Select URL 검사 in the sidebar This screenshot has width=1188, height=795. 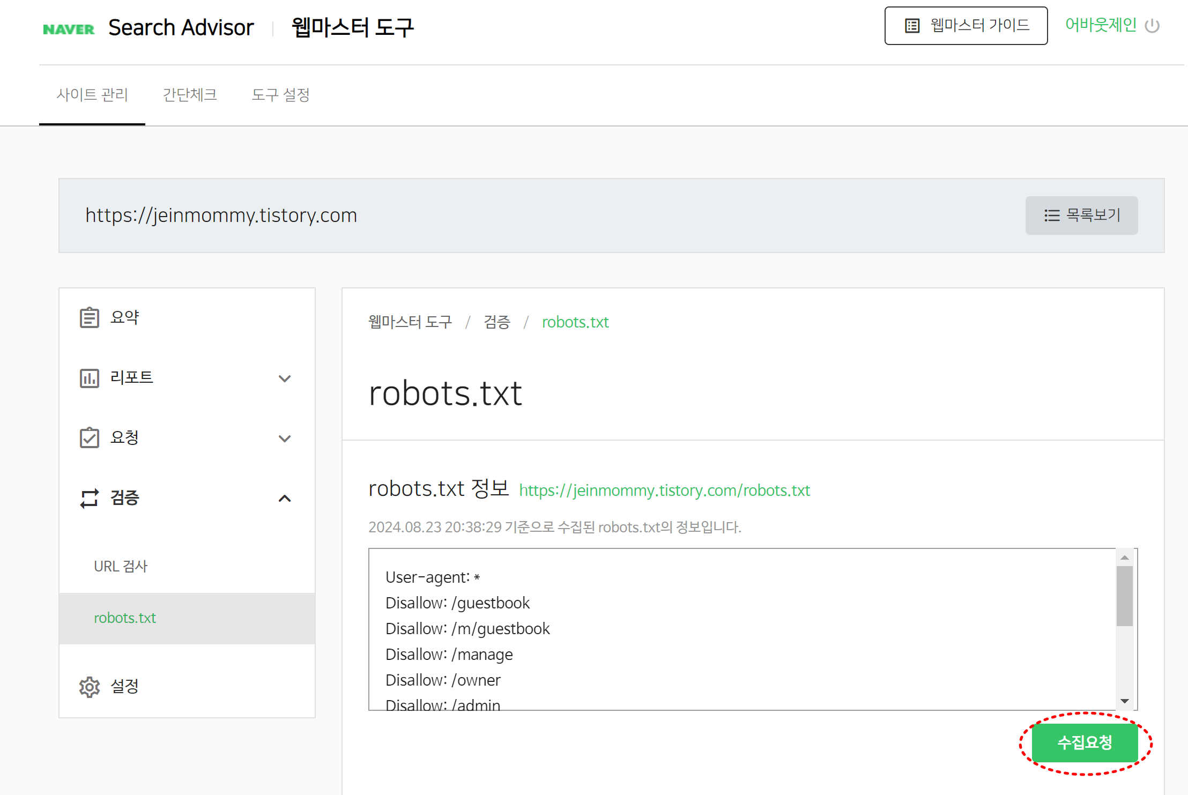pos(121,566)
